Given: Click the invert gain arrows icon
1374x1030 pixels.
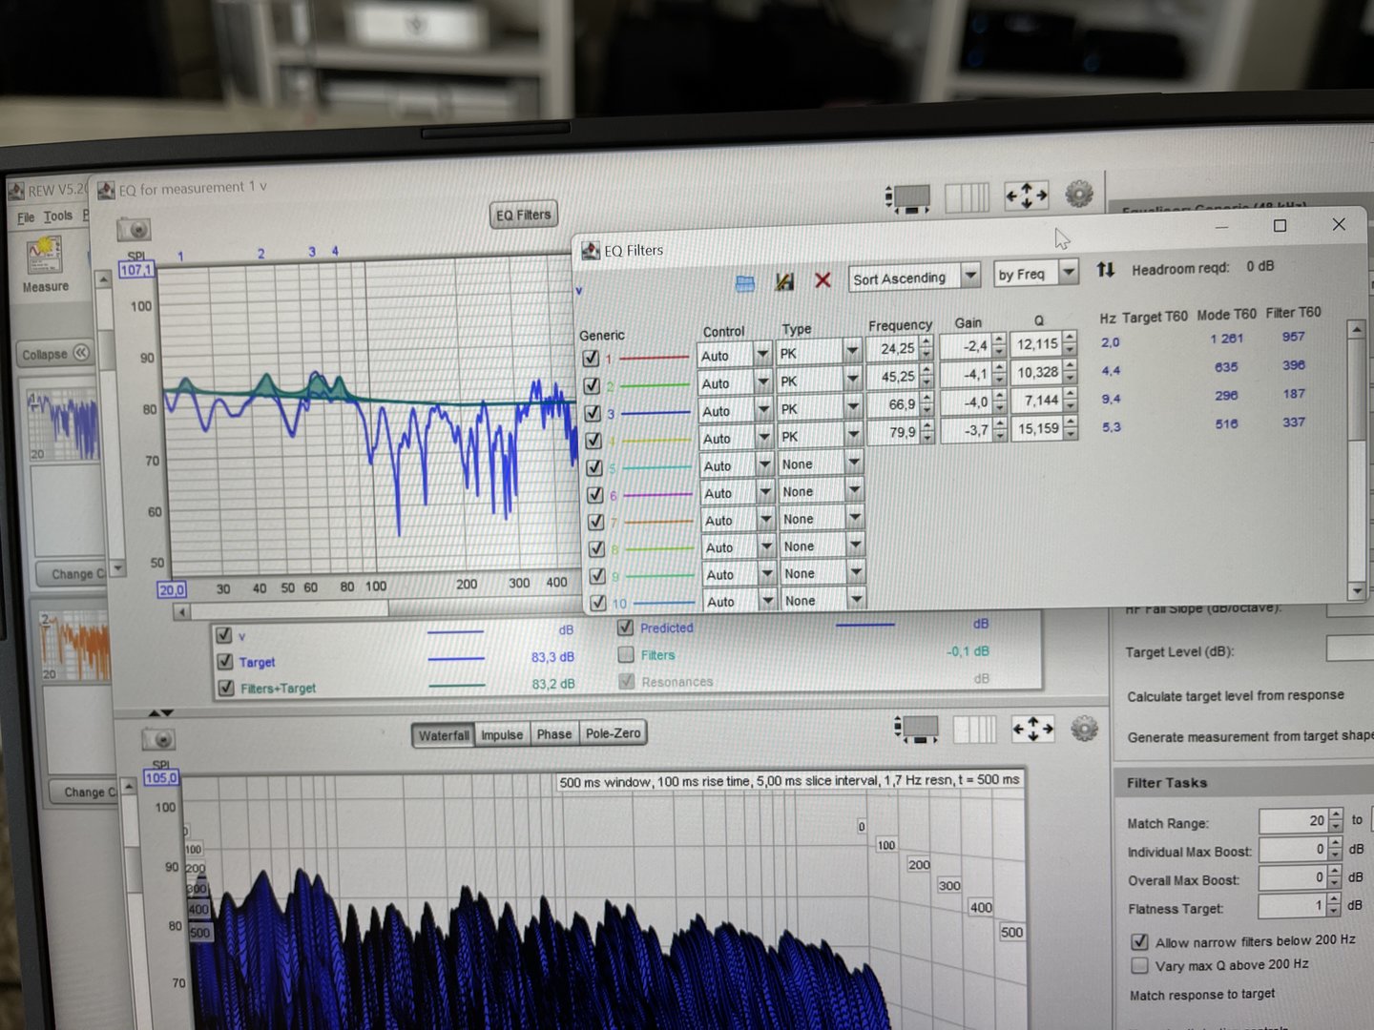Looking at the screenshot, I should 1105,270.
